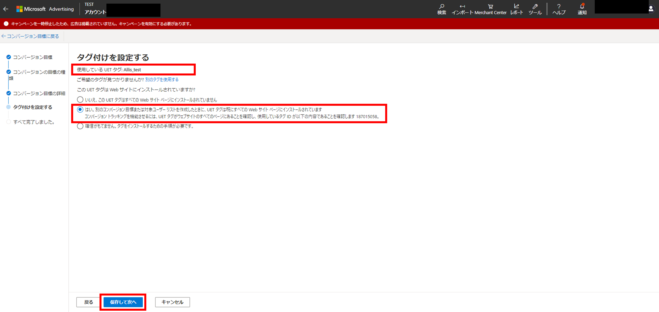Click the UET タグ installed question text

pos(136,90)
